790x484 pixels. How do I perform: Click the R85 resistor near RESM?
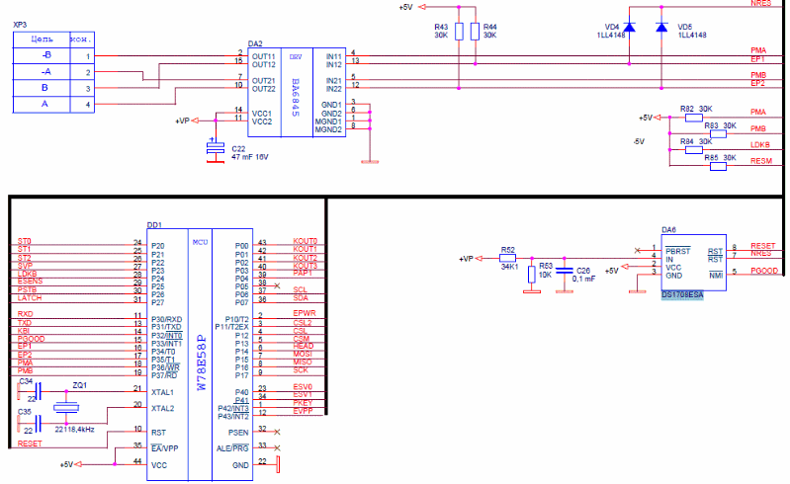pyautogui.click(x=718, y=166)
